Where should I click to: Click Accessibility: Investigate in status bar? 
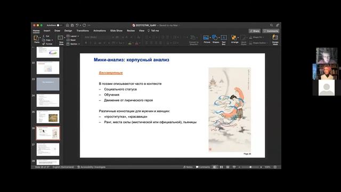(x=91, y=167)
